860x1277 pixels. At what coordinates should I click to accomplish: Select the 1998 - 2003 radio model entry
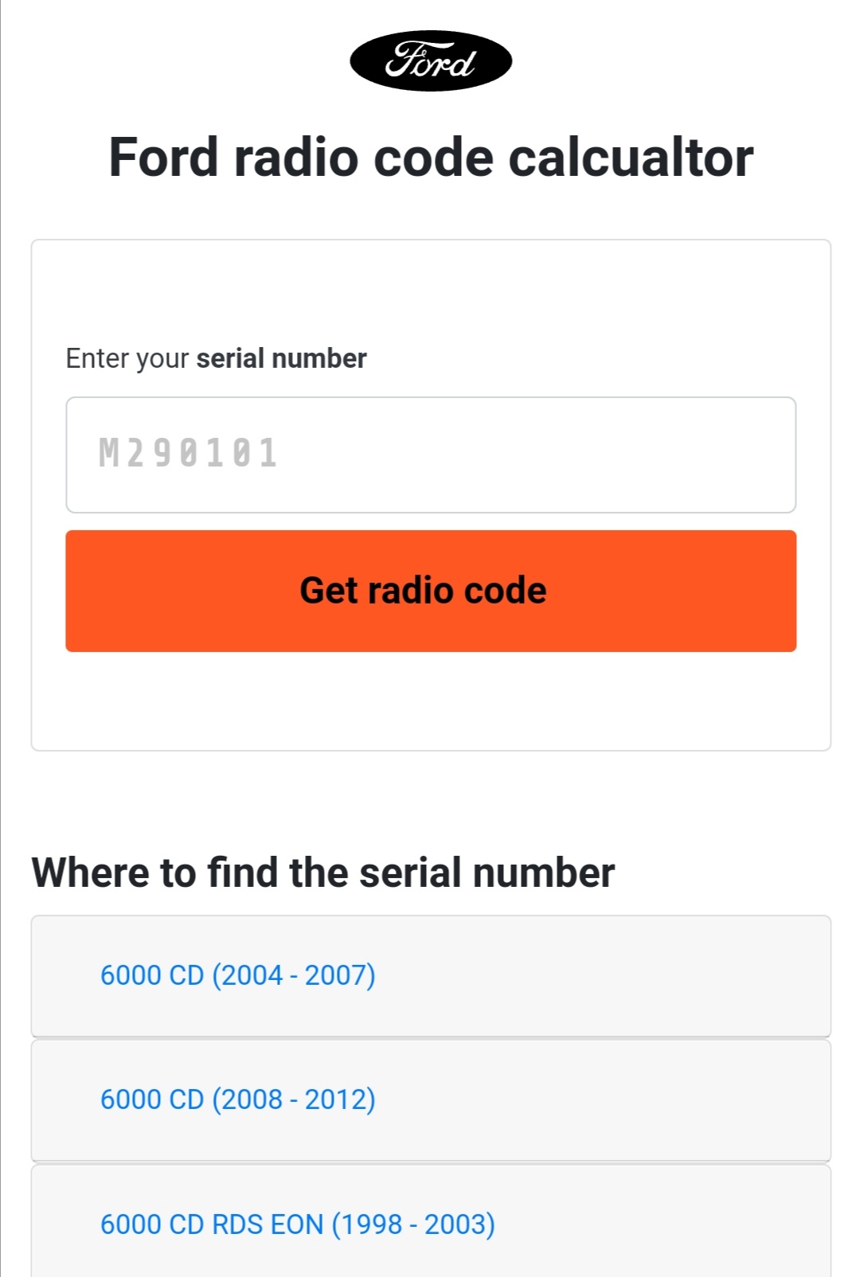pyautogui.click(x=297, y=1224)
